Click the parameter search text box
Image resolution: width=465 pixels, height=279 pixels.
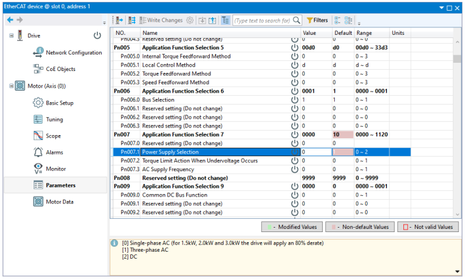[x=262, y=20]
